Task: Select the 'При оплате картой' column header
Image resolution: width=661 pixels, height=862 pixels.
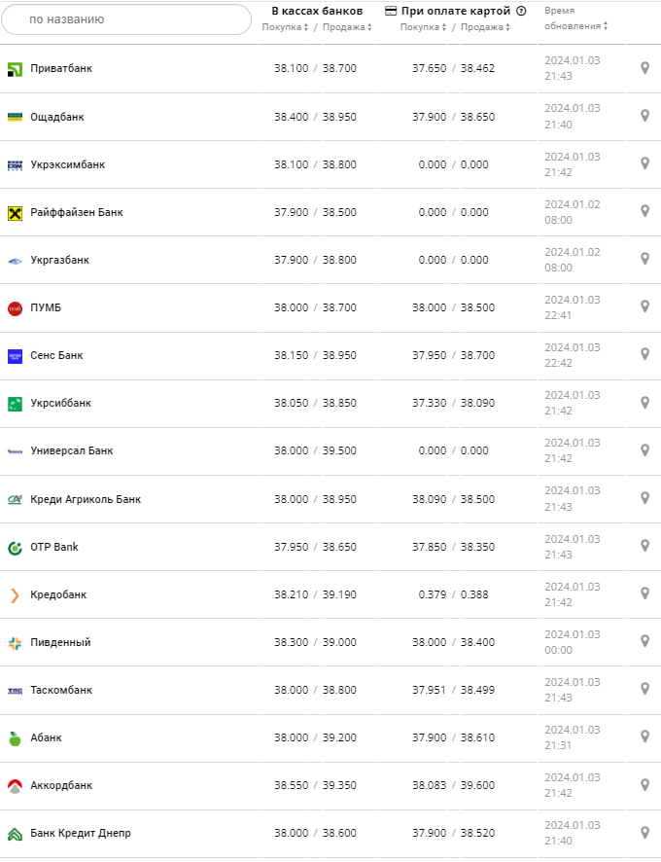Action: coord(455,11)
